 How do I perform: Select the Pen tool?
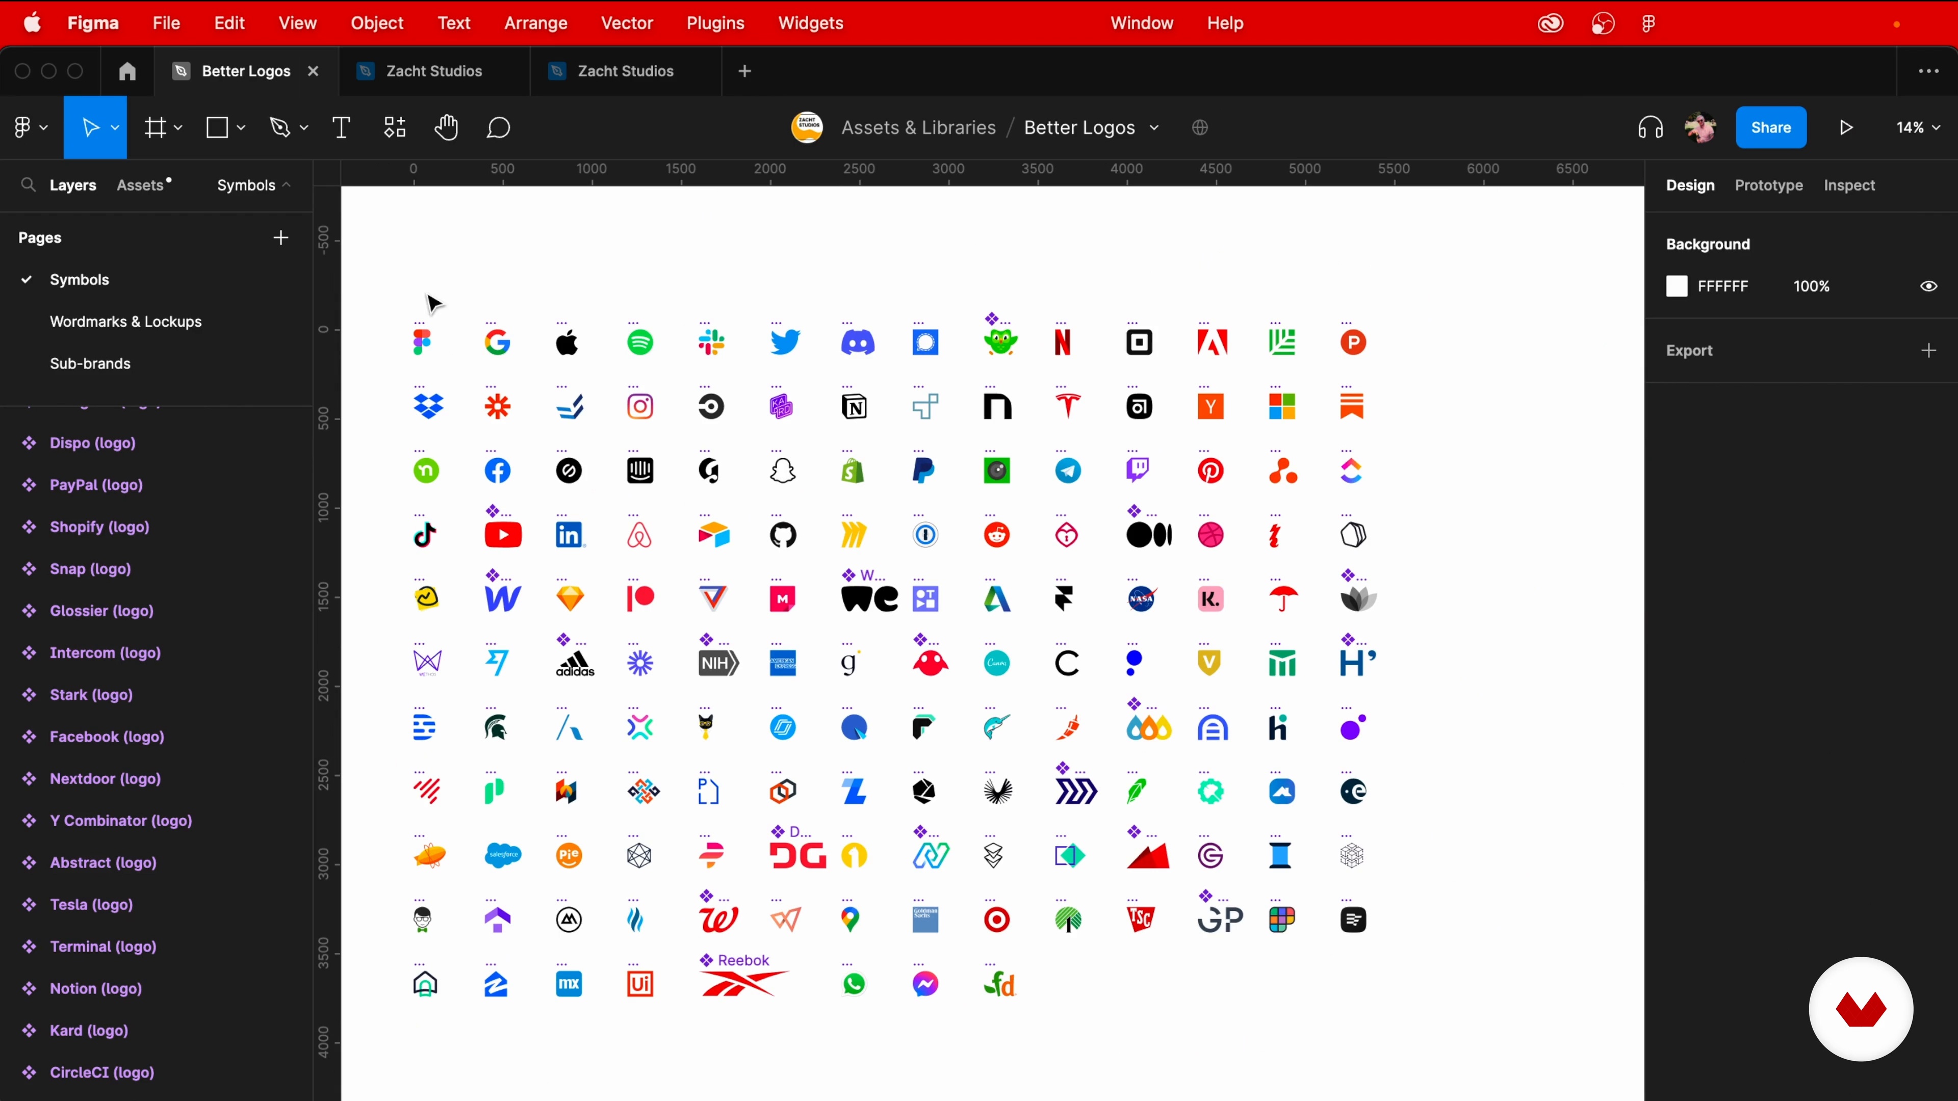[x=280, y=127]
